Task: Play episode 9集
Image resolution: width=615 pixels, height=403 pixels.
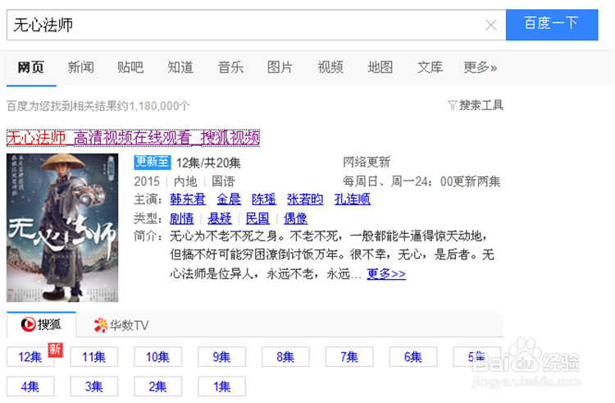Action: (x=222, y=357)
